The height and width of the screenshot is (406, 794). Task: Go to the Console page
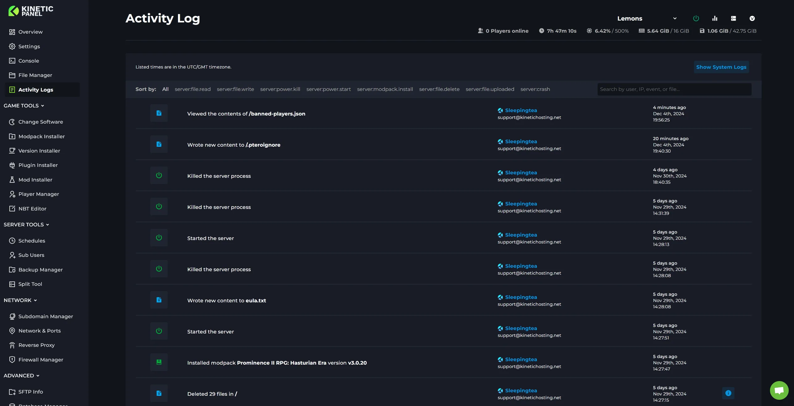point(28,61)
